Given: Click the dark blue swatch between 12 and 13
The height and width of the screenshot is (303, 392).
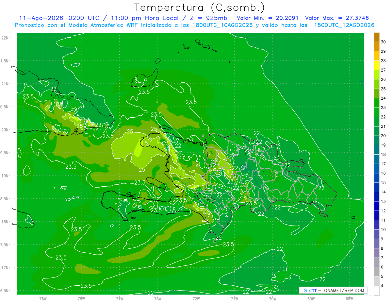Looking at the screenshot, I should coord(377,206).
